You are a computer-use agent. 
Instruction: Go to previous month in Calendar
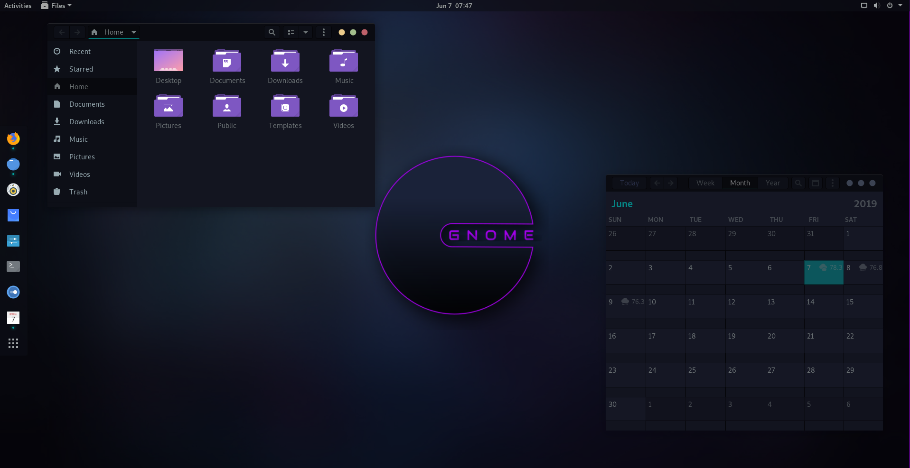(657, 183)
